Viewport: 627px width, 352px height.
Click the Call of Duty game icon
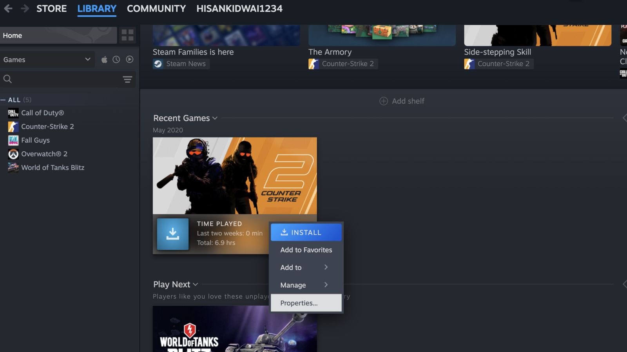click(x=13, y=113)
